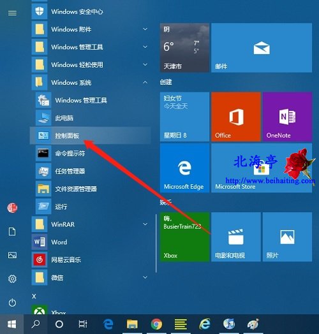Open 文件资源管理器 in app list

91,189
